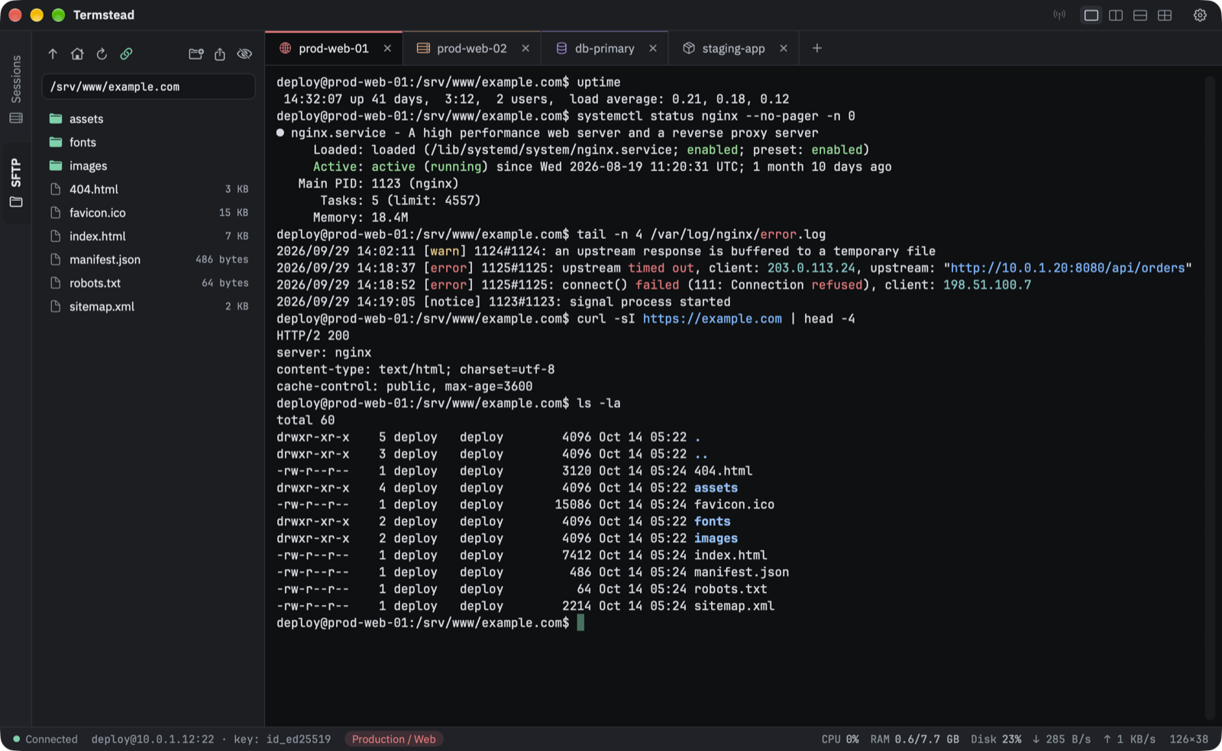Select sitemap.xml in the file list
This screenshot has width=1222, height=751.
148,307
